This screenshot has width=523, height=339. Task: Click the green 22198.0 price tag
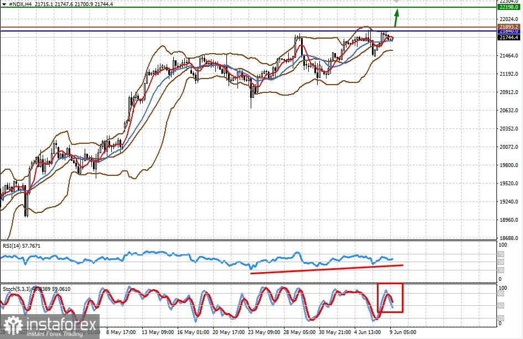tap(508, 7)
